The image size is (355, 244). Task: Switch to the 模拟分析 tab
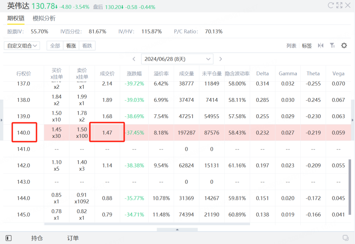[x=44, y=18]
